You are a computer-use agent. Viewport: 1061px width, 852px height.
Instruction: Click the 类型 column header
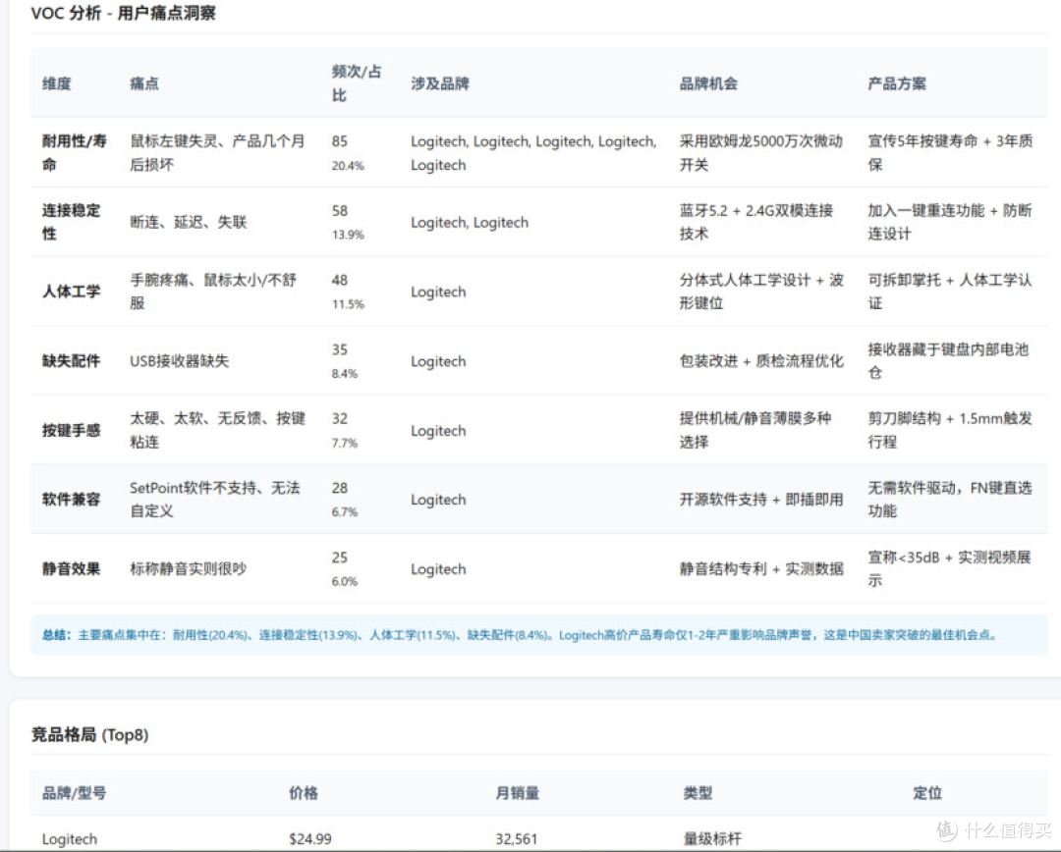pos(698,792)
